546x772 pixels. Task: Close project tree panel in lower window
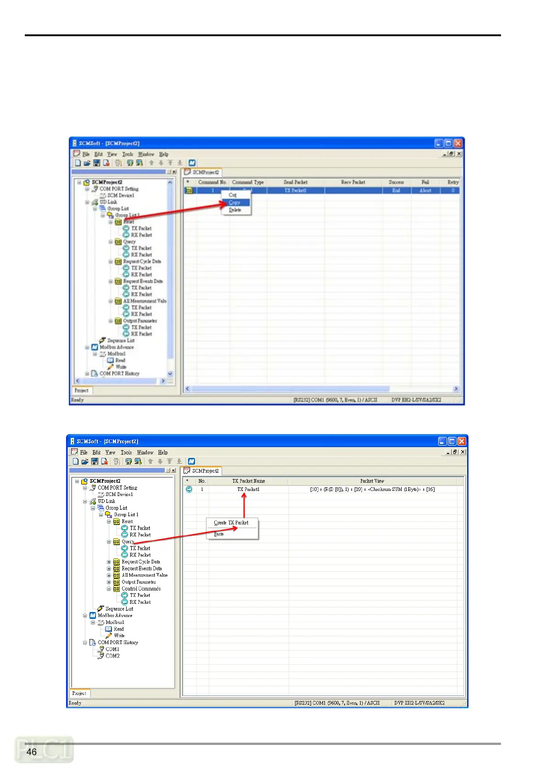coord(173,471)
